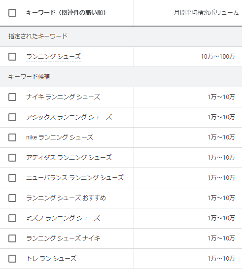Select the 10万～100万 search volume cell
The height and width of the screenshot is (269, 242).
(218, 57)
